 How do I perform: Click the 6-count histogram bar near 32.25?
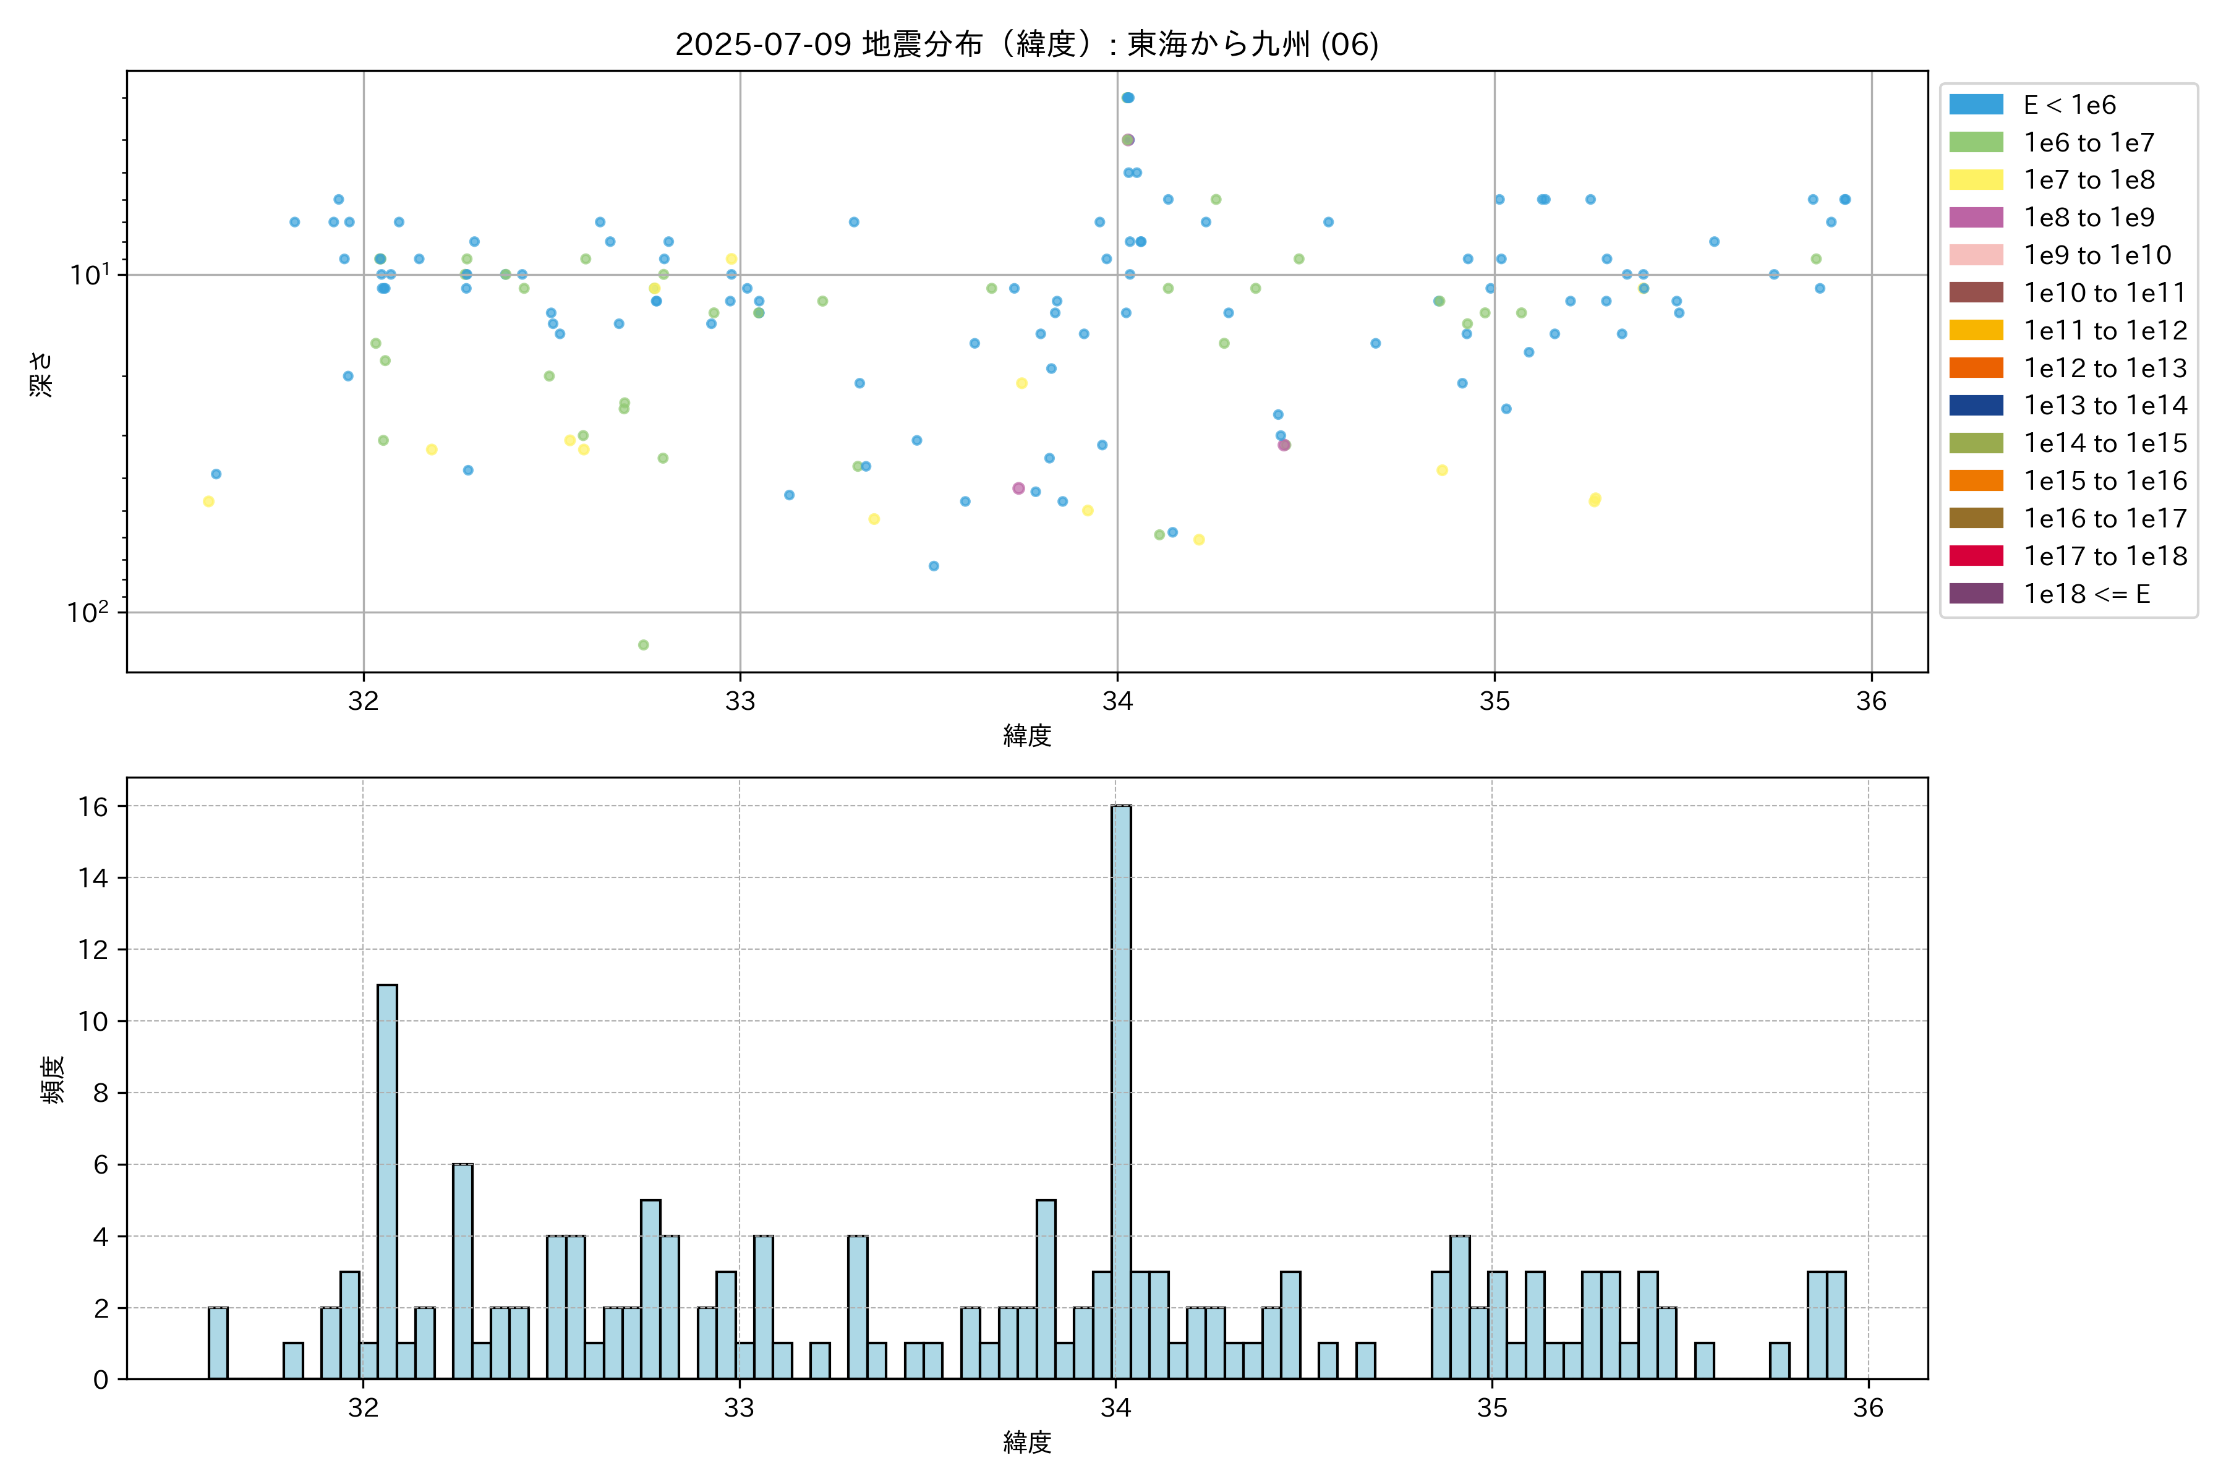point(463,1271)
